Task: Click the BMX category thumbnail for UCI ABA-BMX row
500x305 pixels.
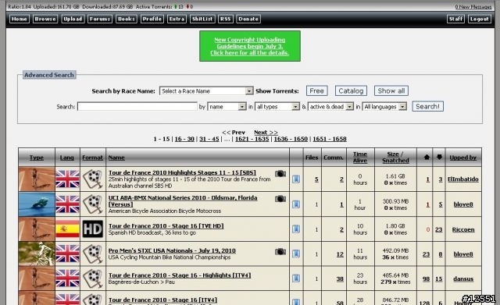Action: 37,204
